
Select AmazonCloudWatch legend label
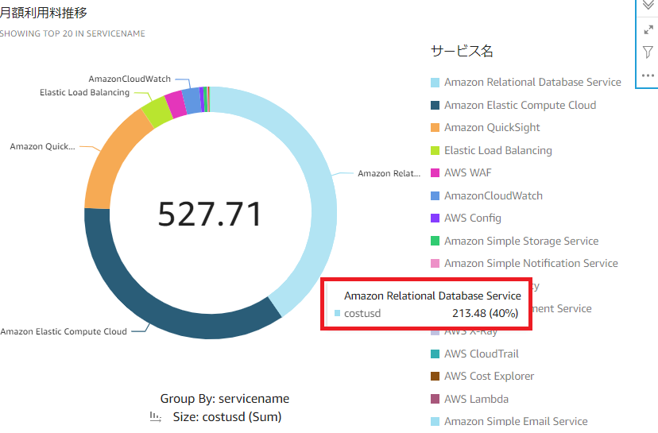coord(493,196)
